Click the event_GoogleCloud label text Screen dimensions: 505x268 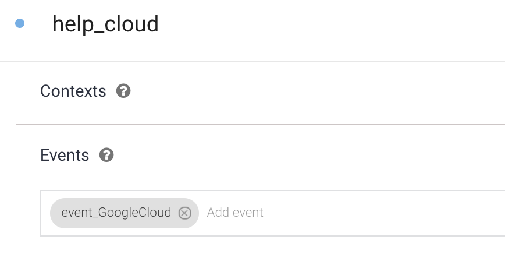[116, 213]
